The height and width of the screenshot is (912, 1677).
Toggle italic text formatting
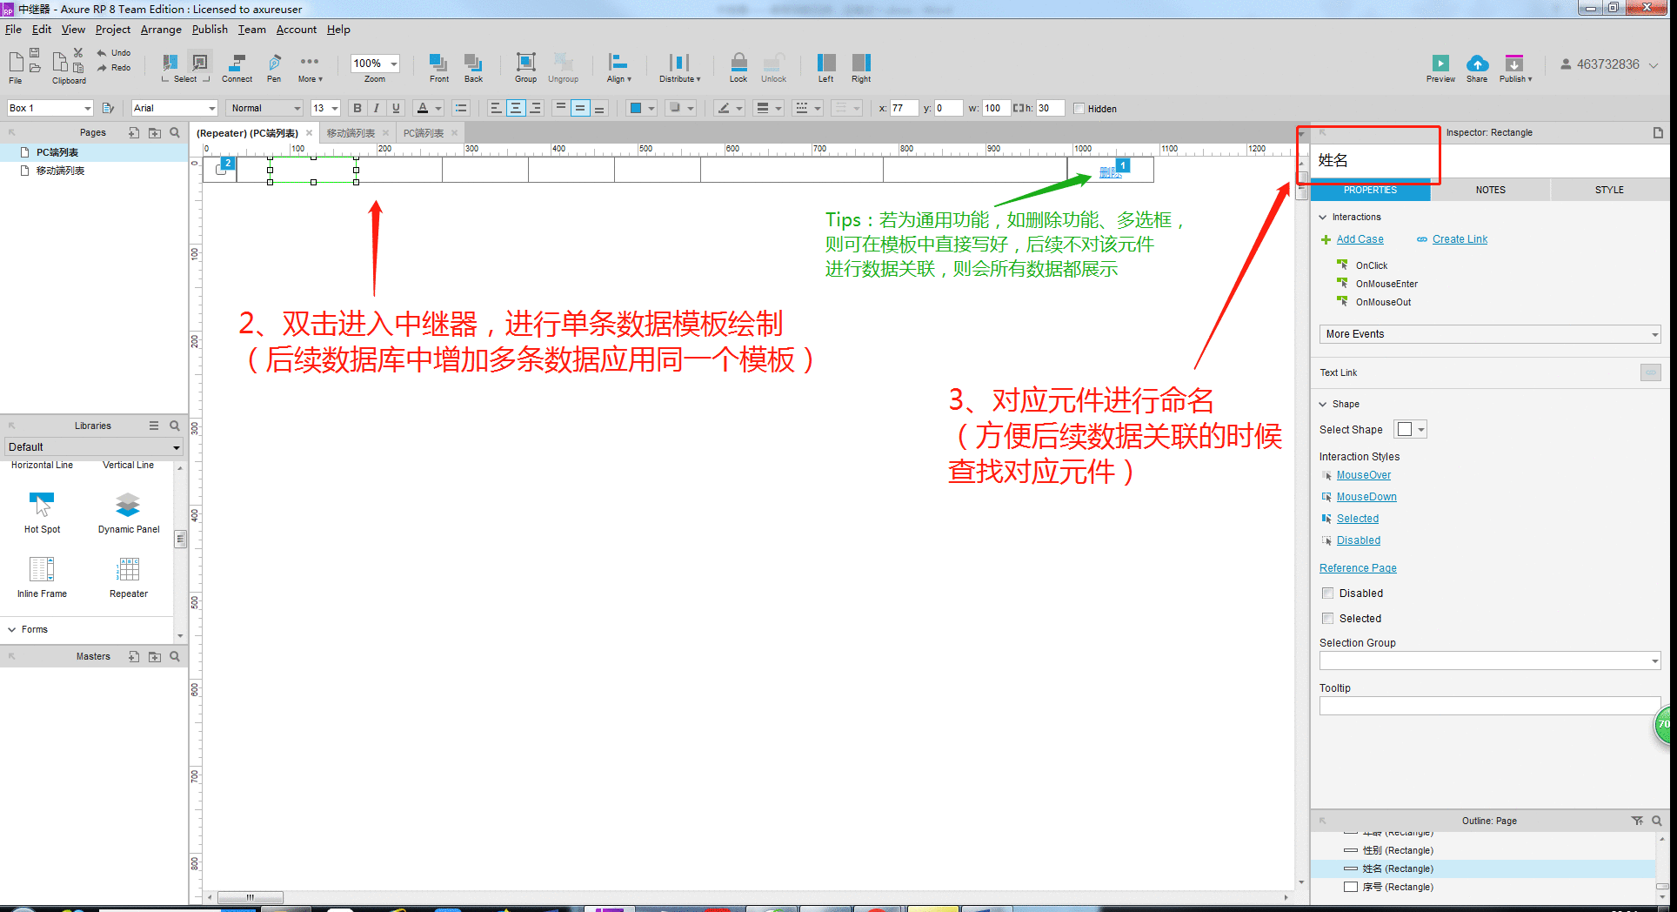(x=377, y=109)
